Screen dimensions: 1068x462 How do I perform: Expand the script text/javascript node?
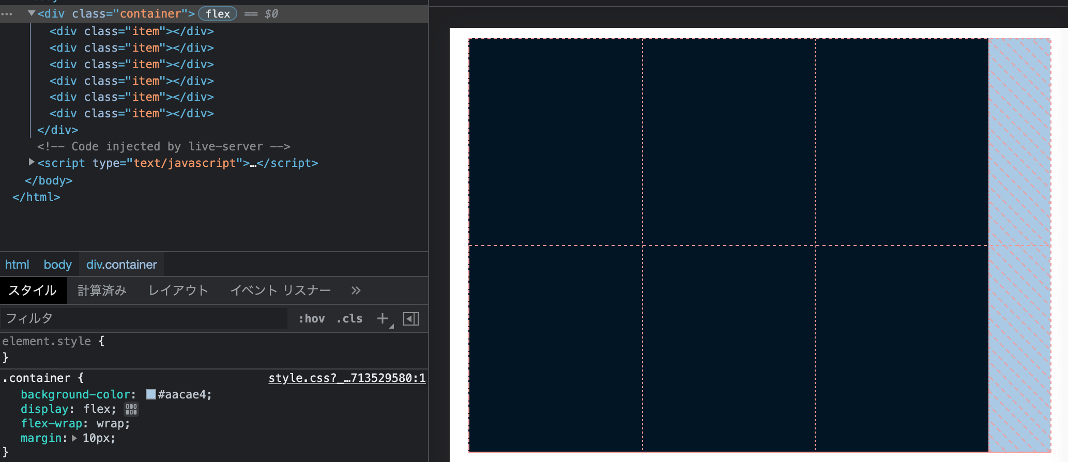[x=32, y=162]
